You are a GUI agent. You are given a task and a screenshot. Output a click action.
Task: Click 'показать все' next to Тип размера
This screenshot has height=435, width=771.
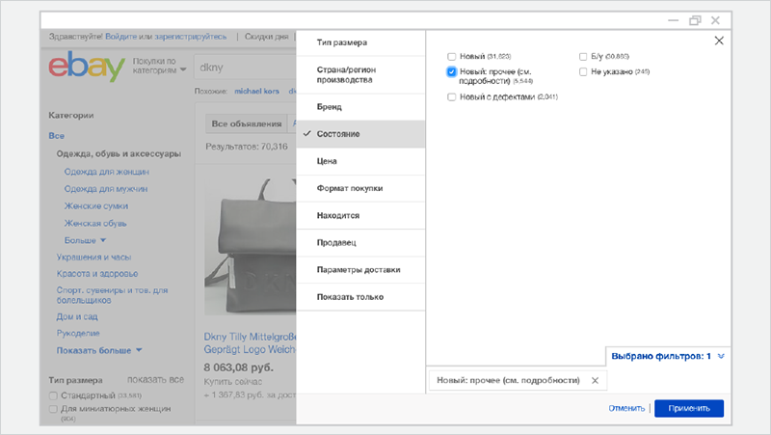tap(155, 380)
